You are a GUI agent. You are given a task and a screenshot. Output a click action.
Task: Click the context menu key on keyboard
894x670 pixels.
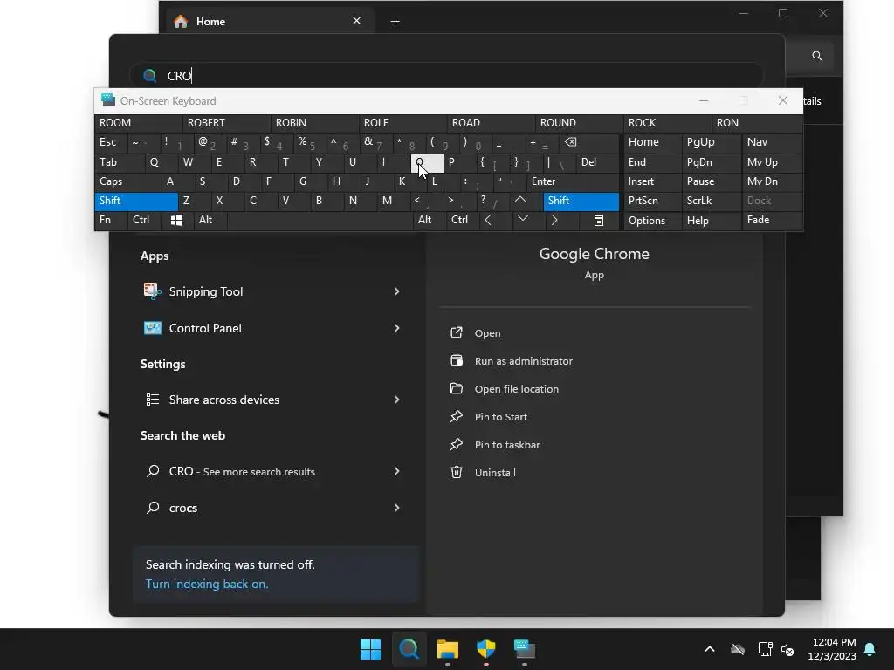click(x=599, y=220)
